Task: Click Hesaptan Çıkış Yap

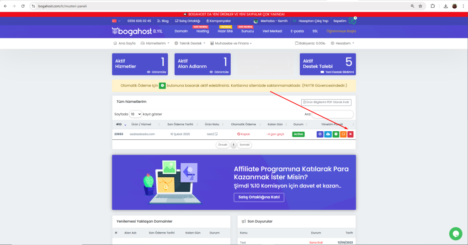Action: [310, 21]
